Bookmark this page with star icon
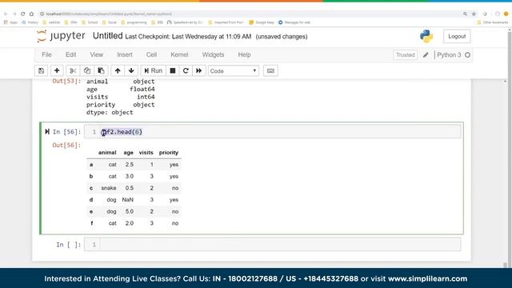 [x=474, y=14]
